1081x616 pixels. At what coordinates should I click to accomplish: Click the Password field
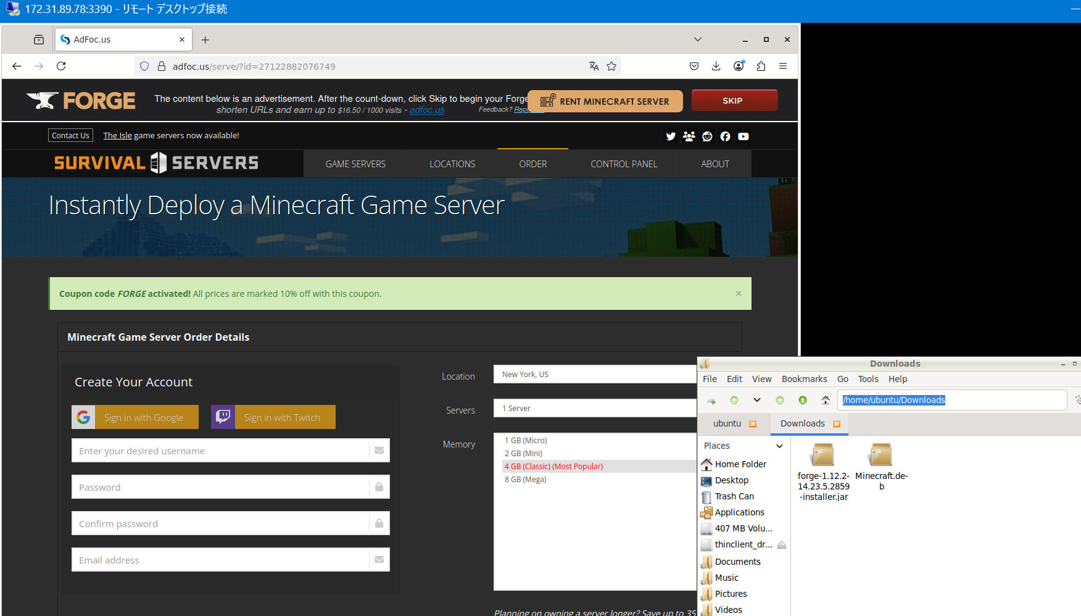tap(231, 487)
